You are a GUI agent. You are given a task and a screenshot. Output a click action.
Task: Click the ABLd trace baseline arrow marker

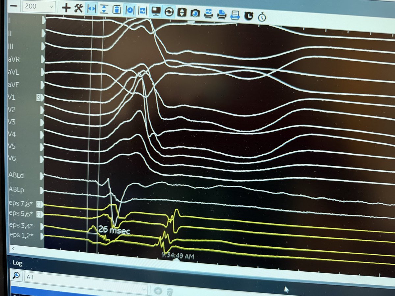click(42, 176)
